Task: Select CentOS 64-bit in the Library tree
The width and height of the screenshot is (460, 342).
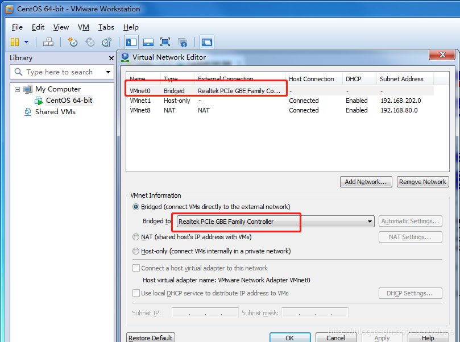Action: click(x=69, y=101)
